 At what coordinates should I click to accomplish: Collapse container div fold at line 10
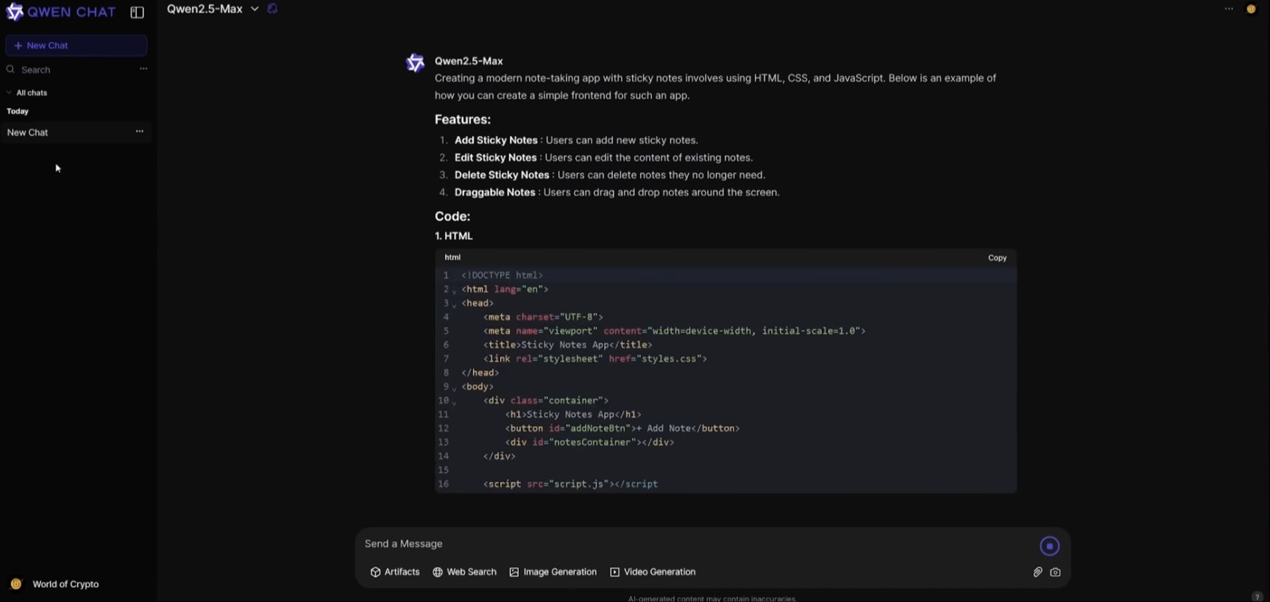pyautogui.click(x=454, y=402)
